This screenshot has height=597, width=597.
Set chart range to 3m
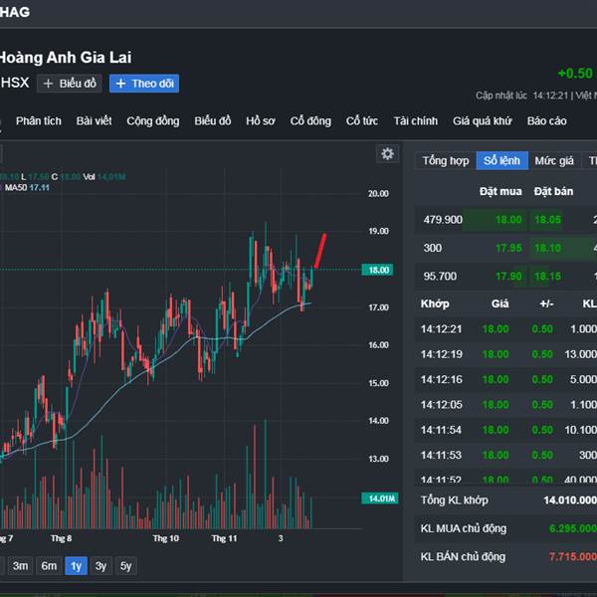click(20, 566)
